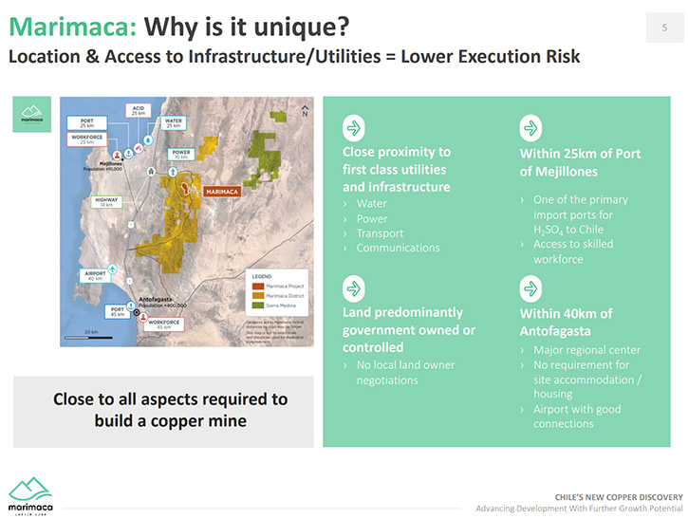Click the anchor port icon at Antofagasta
Viewport: 688px width, 519px height.
click(x=131, y=305)
